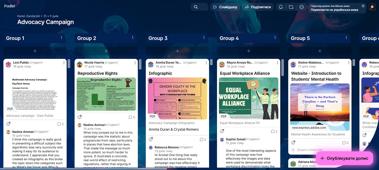
Task: Close the translation prompt banner
Action: [x=363, y=6]
